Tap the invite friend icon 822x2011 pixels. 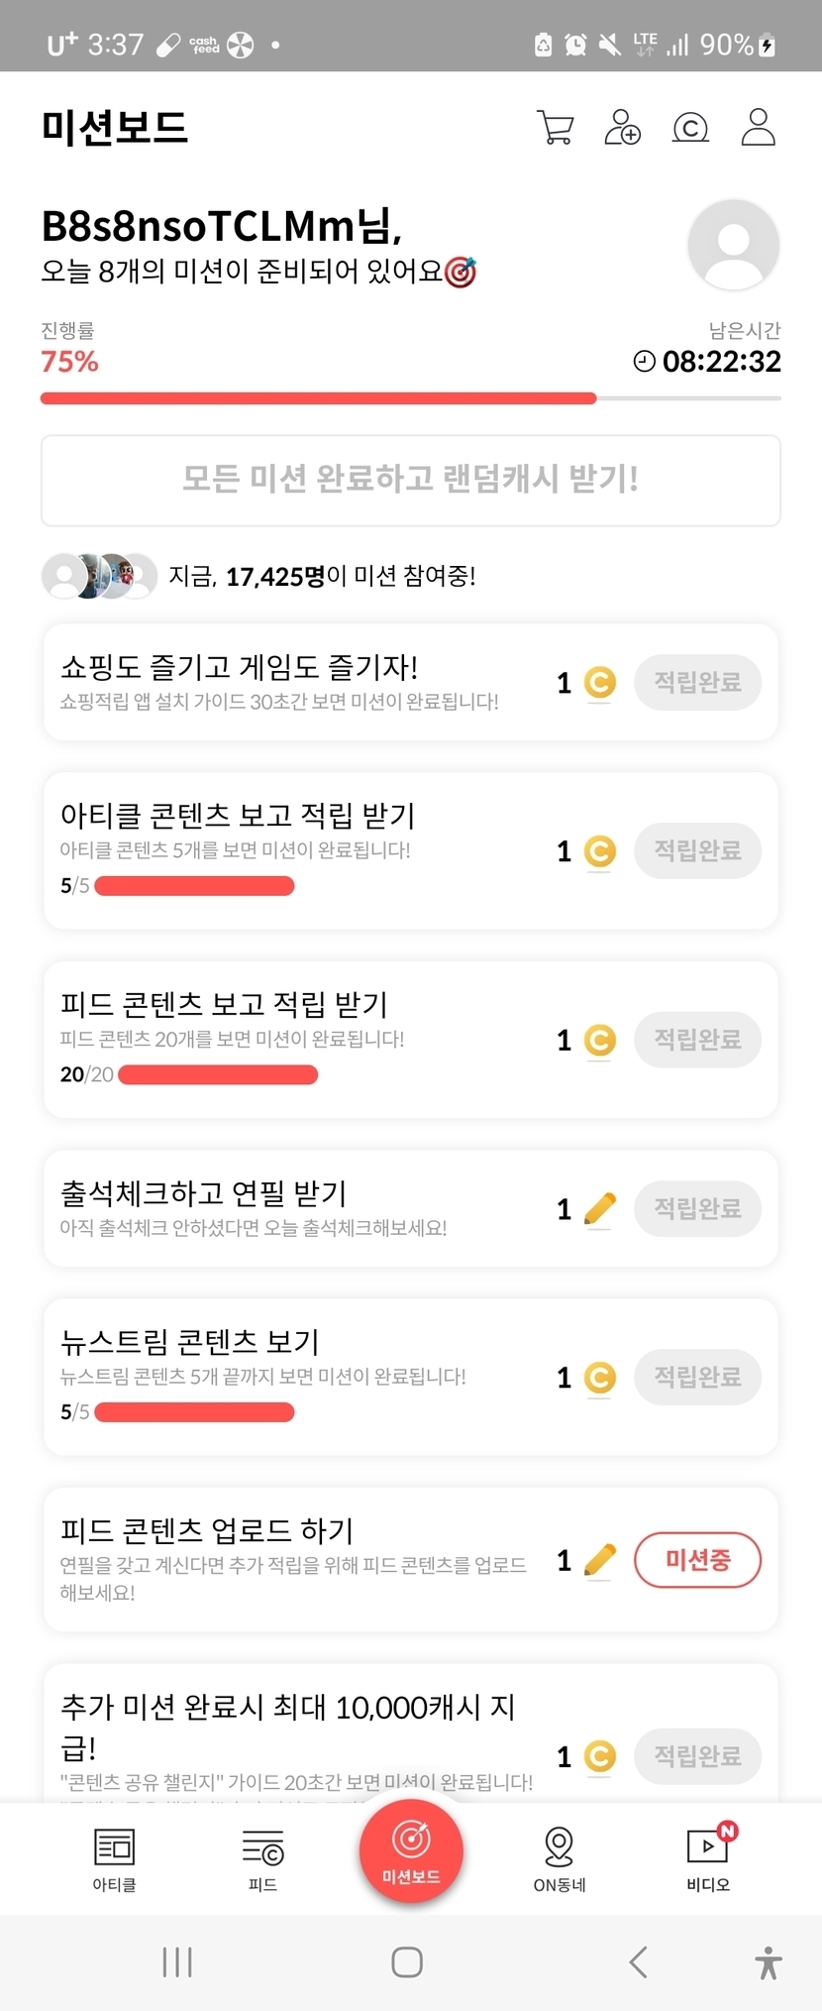point(622,128)
